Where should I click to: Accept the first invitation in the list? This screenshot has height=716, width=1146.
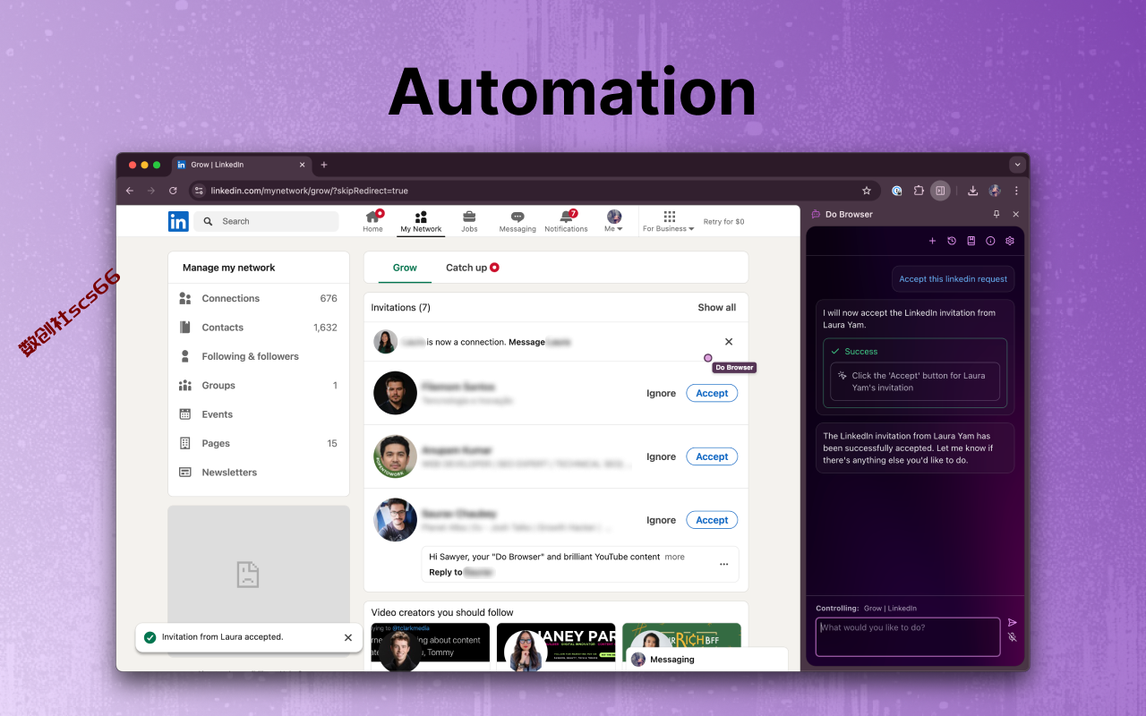click(712, 393)
